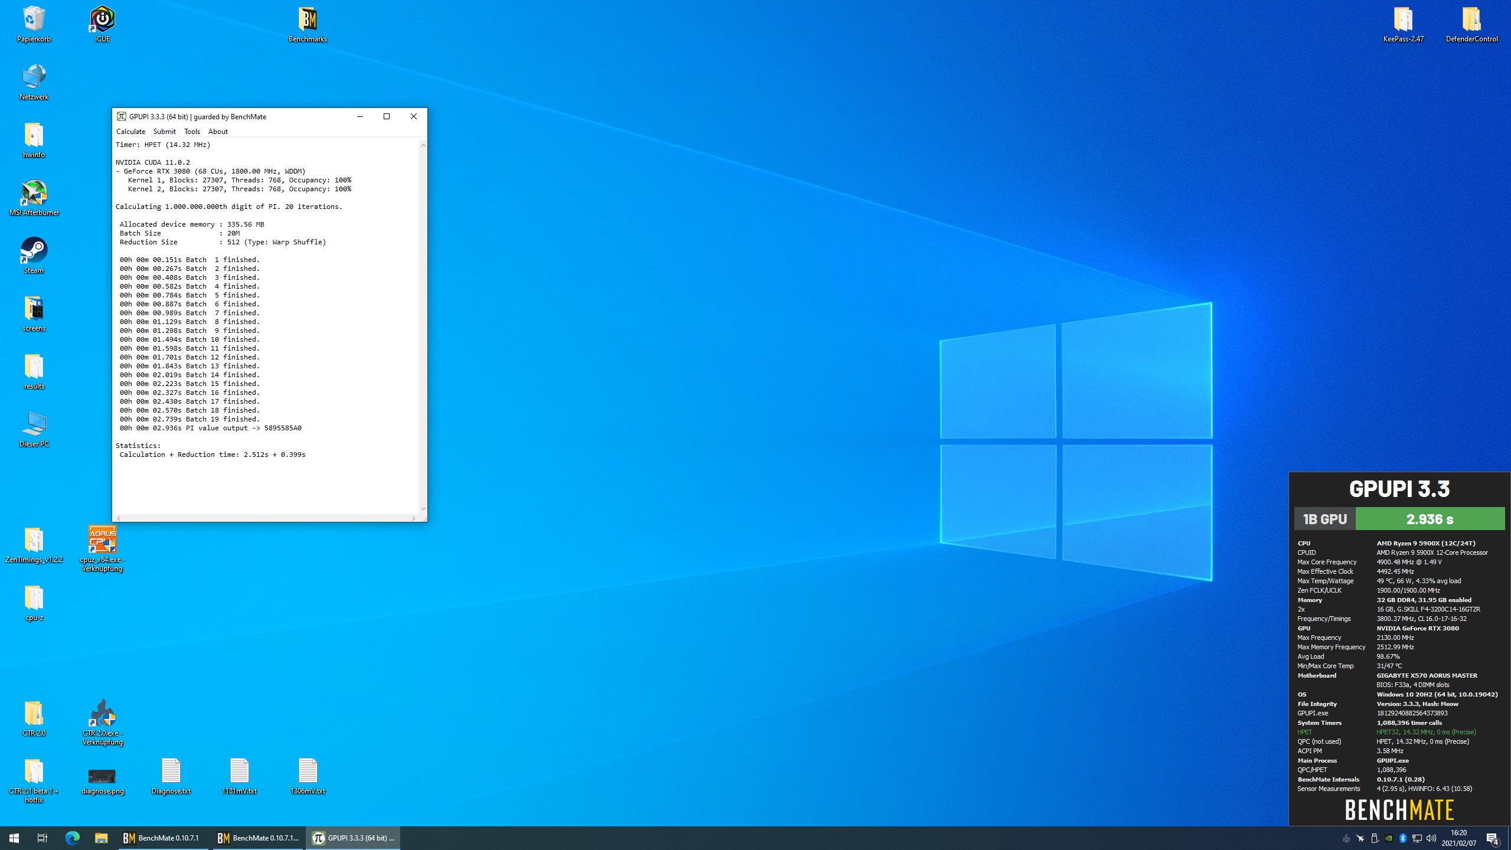Click the PI value output 5895585A0 line
Screen dimensions: 1511x850
click(x=211, y=428)
